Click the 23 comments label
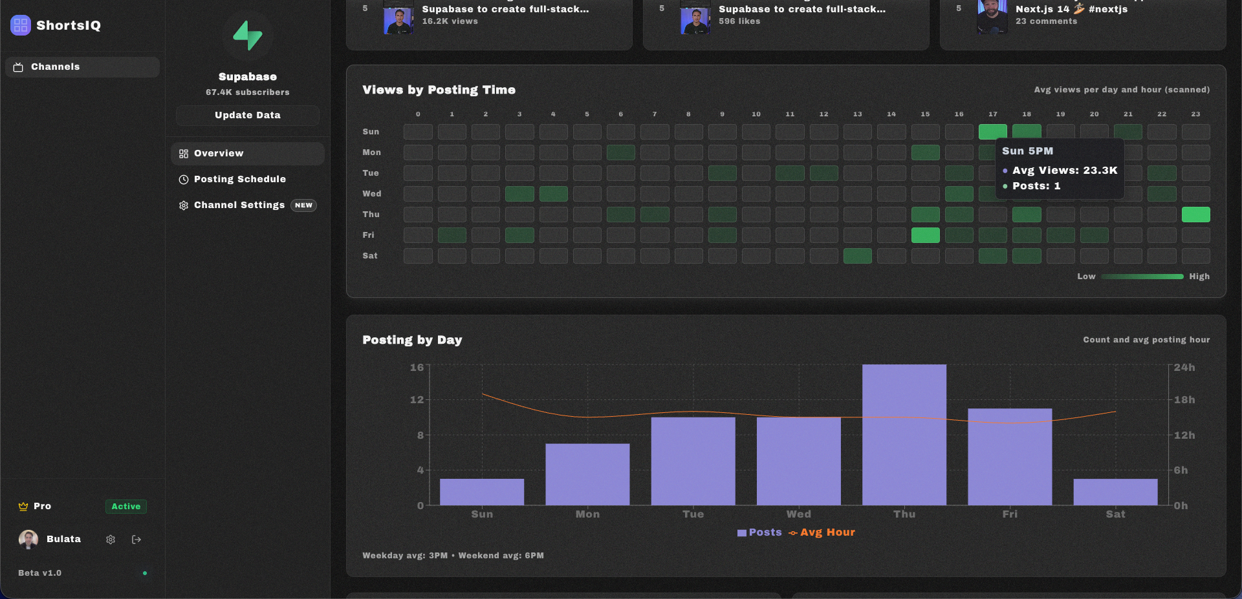This screenshot has width=1242, height=599. coord(1047,21)
